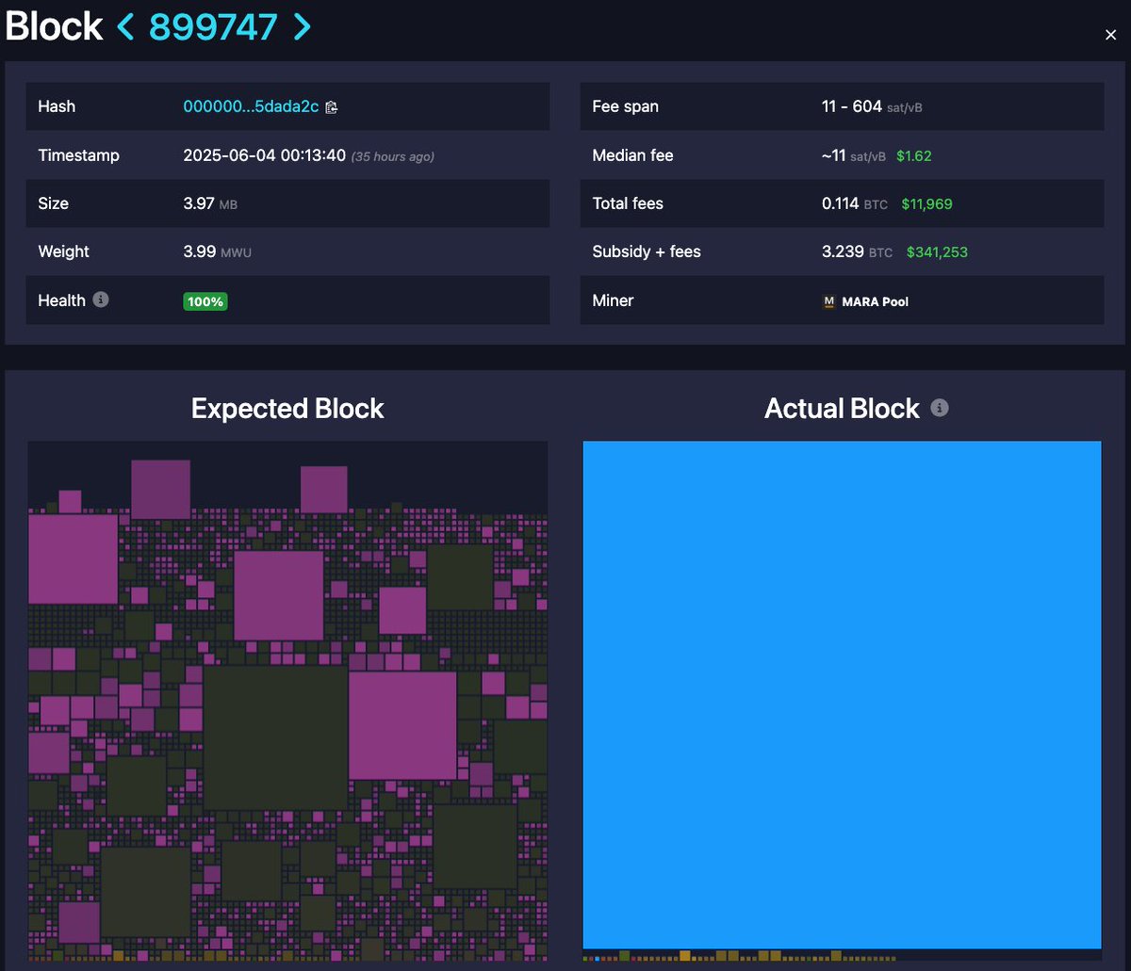This screenshot has height=971, width=1131.
Task: Click the $341,253 subsidy amount
Action: pyautogui.click(x=937, y=252)
